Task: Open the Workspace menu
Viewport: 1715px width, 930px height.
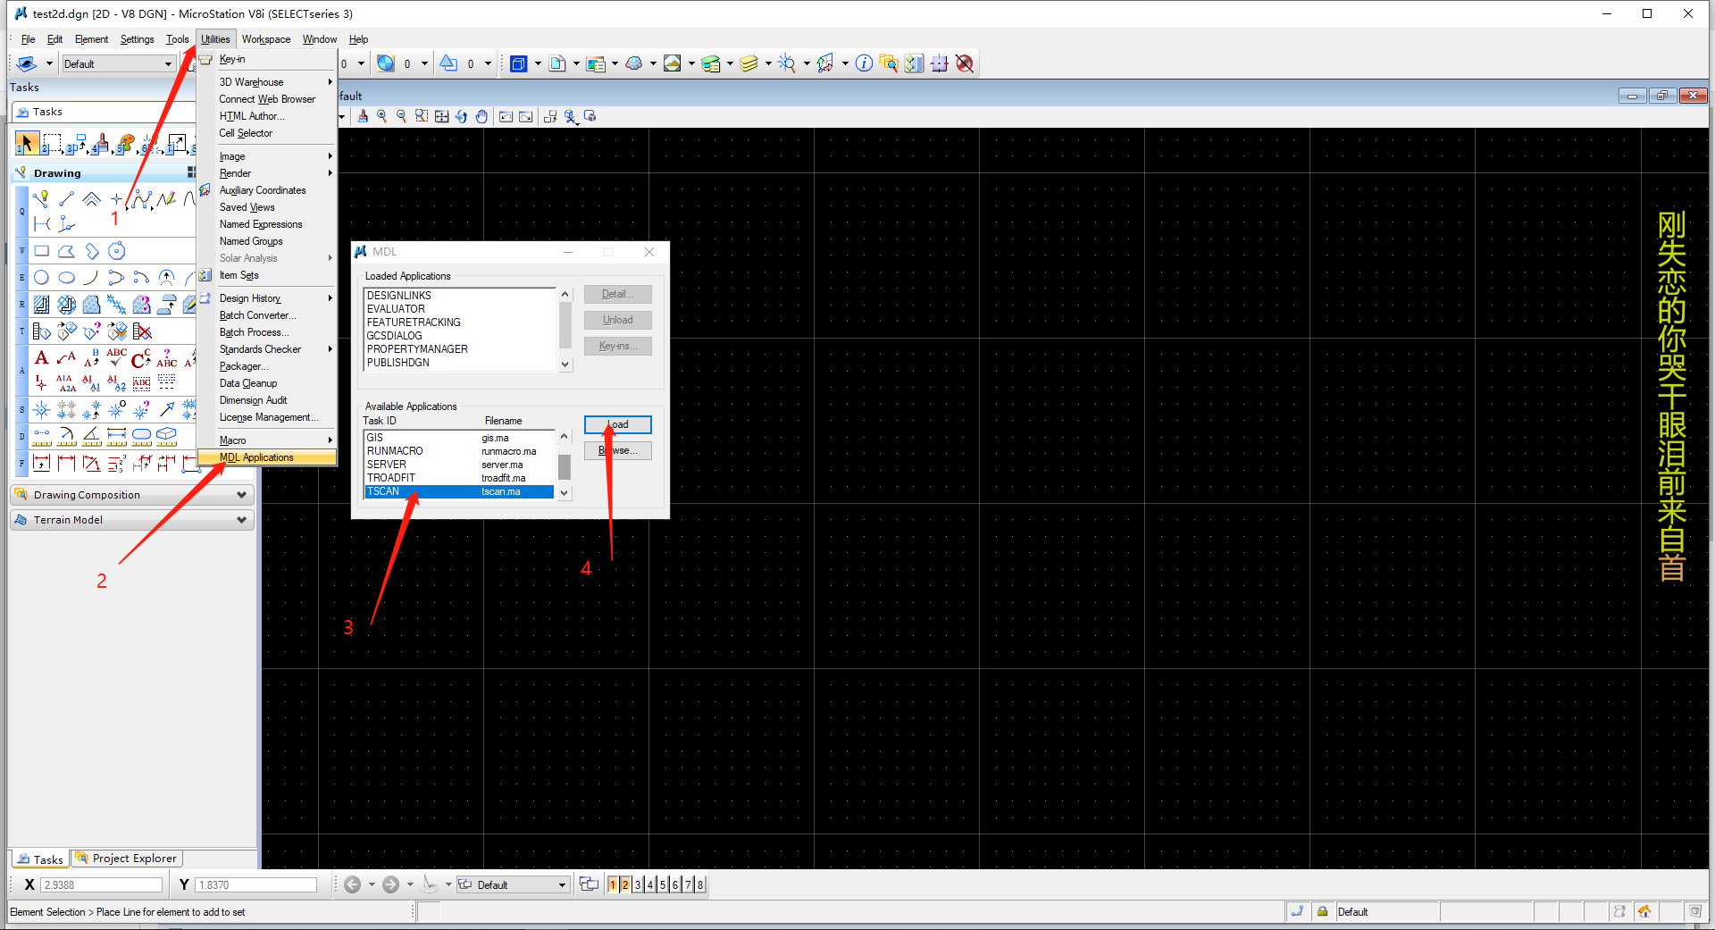Action: (266, 39)
